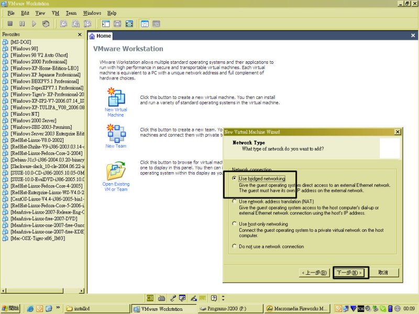Toggle the Favorites sidebar toolbar icon
419x314 pixels.
[x=106, y=24]
